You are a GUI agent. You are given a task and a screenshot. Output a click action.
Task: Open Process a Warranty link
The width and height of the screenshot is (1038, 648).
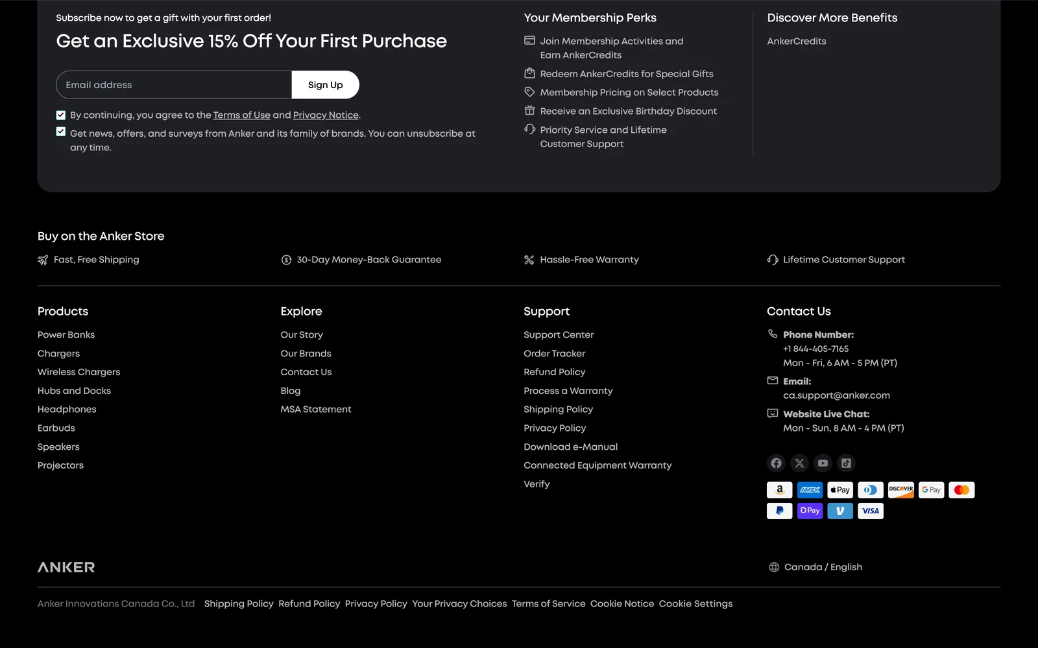[568, 391]
